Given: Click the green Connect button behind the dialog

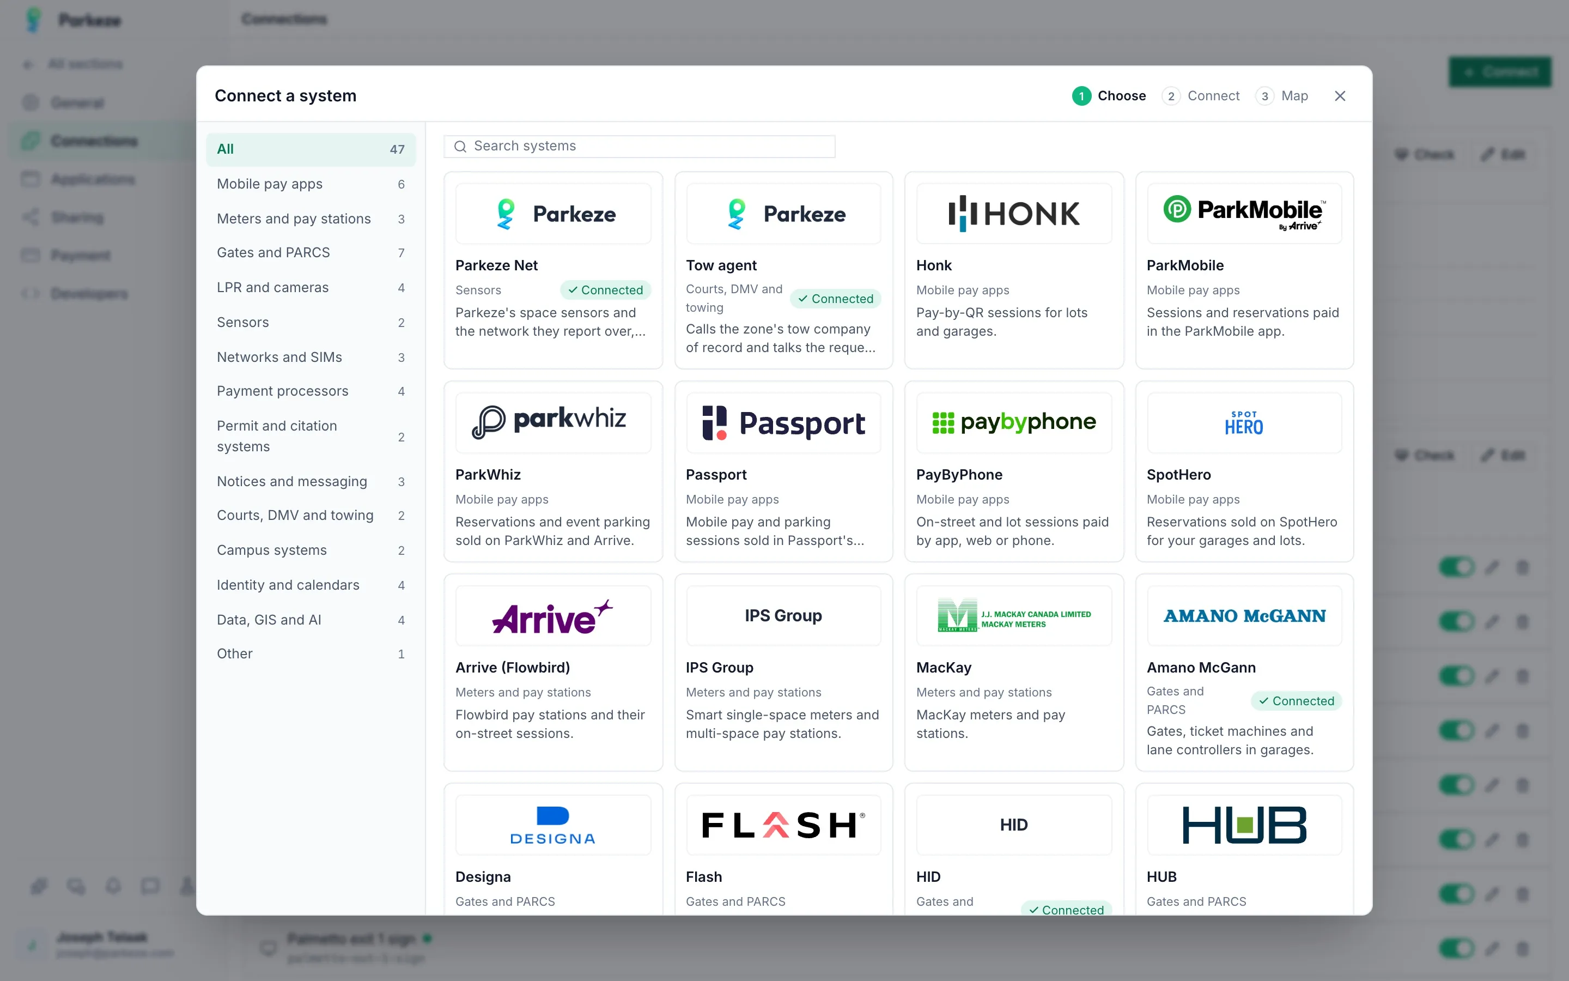Looking at the screenshot, I should coord(1500,71).
